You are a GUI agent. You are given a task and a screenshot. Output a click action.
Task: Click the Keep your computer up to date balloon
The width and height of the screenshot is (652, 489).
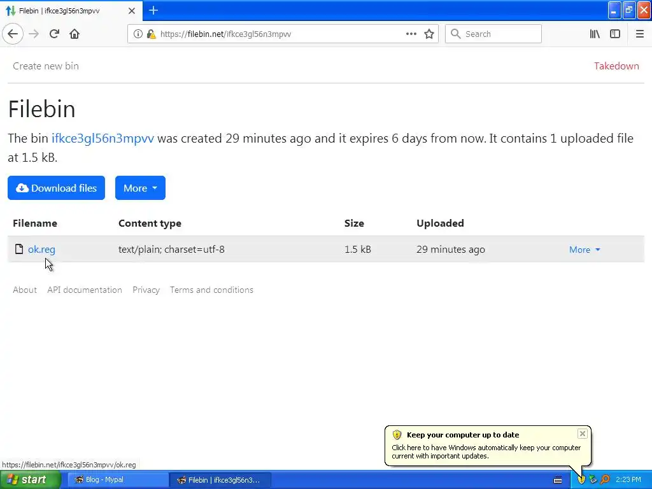tap(488, 446)
